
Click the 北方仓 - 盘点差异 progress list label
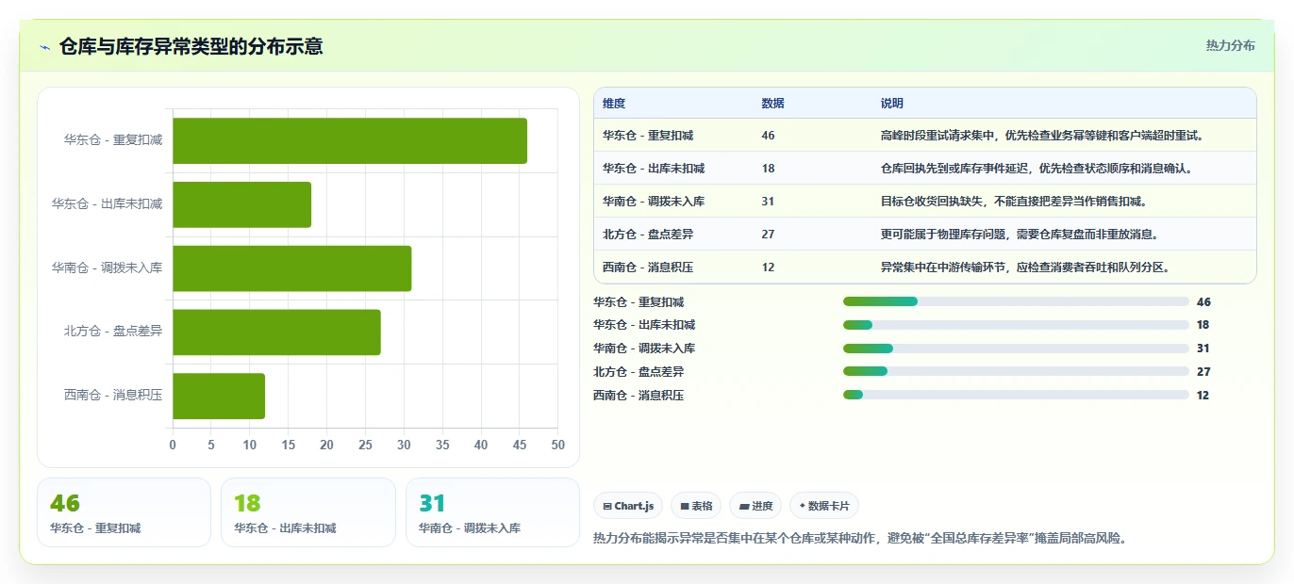click(639, 372)
